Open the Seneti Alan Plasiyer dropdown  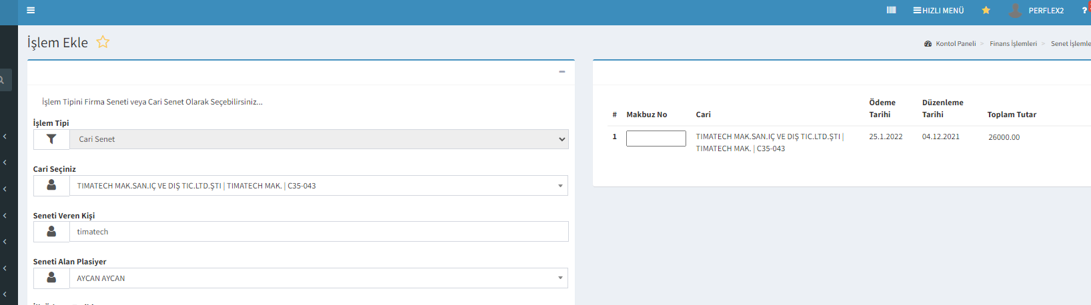pyautogui.click(x=319, y=278)
